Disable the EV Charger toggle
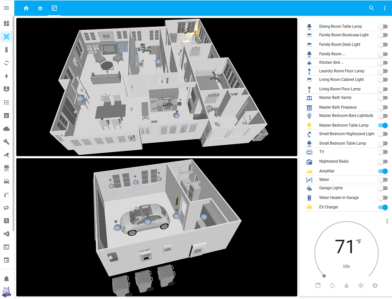The height and width of the screenshot is (299, 392). click(383, 207)
